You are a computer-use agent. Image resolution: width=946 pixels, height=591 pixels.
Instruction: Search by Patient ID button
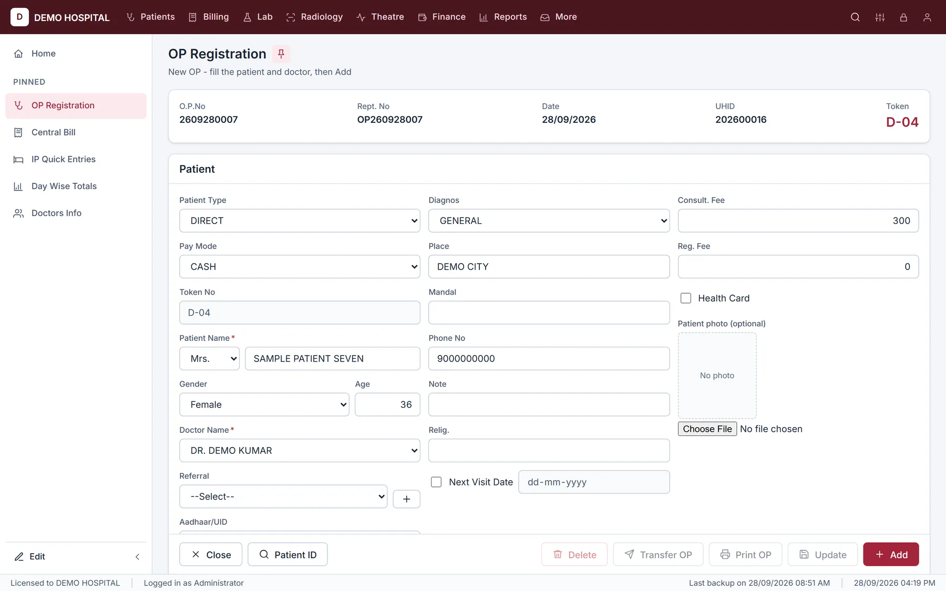pyautogui.click(x=287, y=555)
